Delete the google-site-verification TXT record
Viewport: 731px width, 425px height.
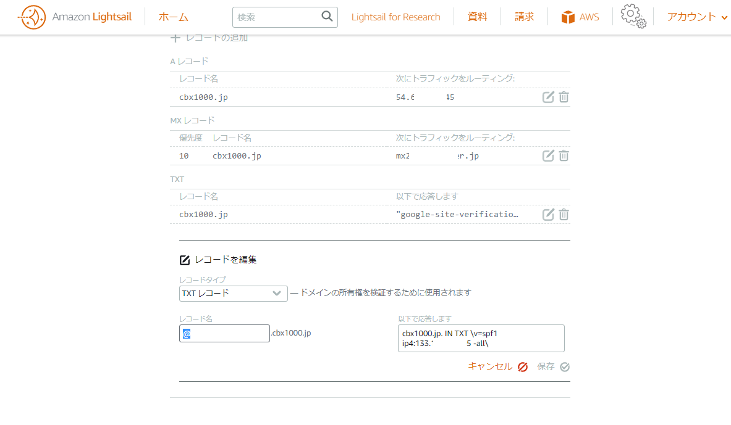point(564,214)
